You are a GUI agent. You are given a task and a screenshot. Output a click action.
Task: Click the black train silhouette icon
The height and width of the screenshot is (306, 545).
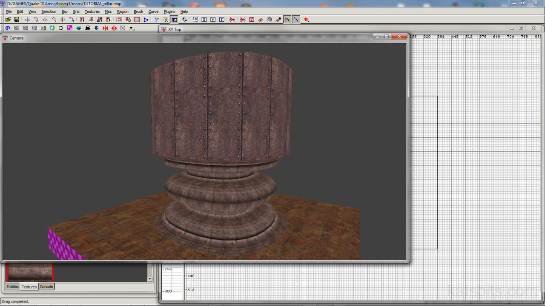pyautogui.click(x=88, y=28)
